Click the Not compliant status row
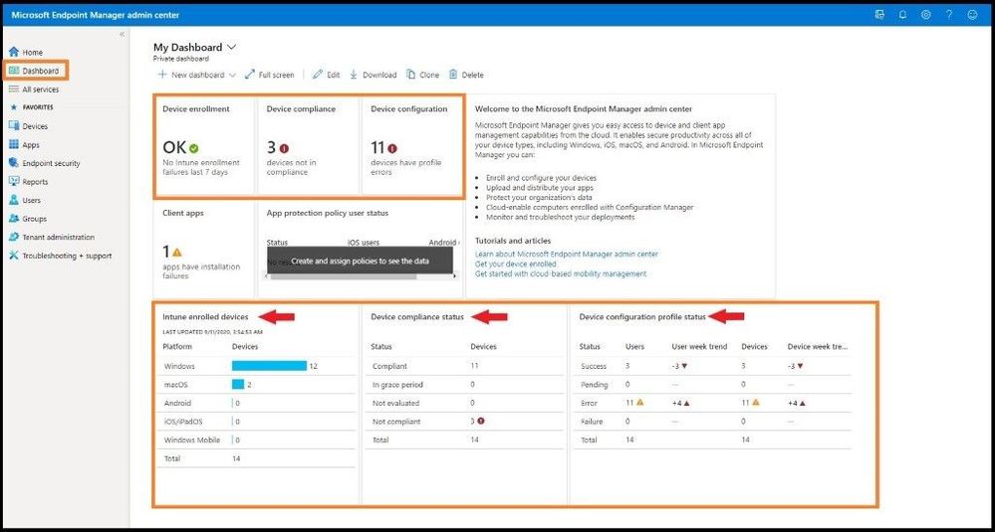This screenshot has width=995, height=532. click(x=465, y=422)
